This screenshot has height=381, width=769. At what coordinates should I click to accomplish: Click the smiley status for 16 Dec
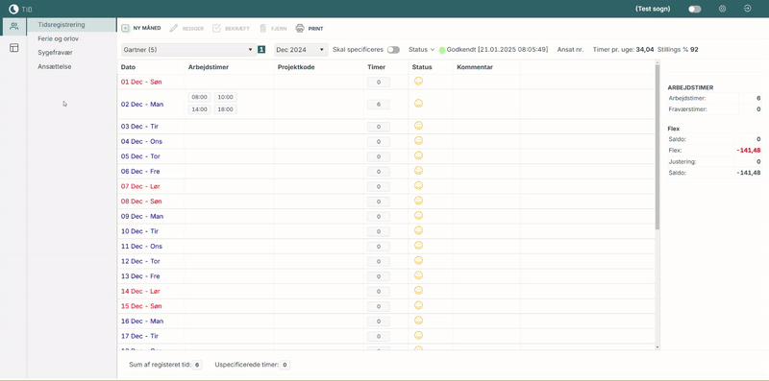[x=418, y=321]
